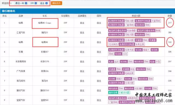Screen dimensions: 175x105
Task: Click brand 江淮汽车 in rank 2
Action: point(21,33)
